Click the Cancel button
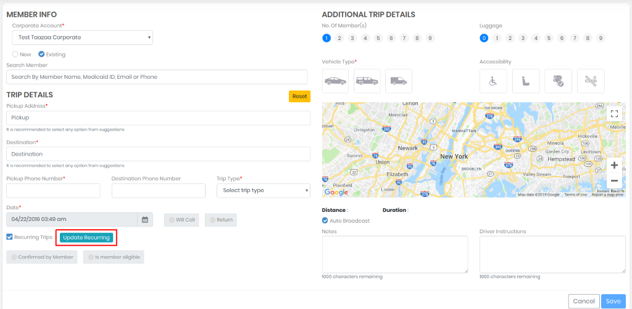 click(584, 302)
